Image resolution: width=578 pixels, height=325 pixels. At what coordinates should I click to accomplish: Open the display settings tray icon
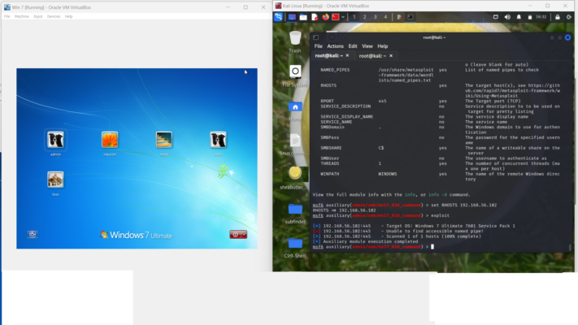[x=495, y=17]
